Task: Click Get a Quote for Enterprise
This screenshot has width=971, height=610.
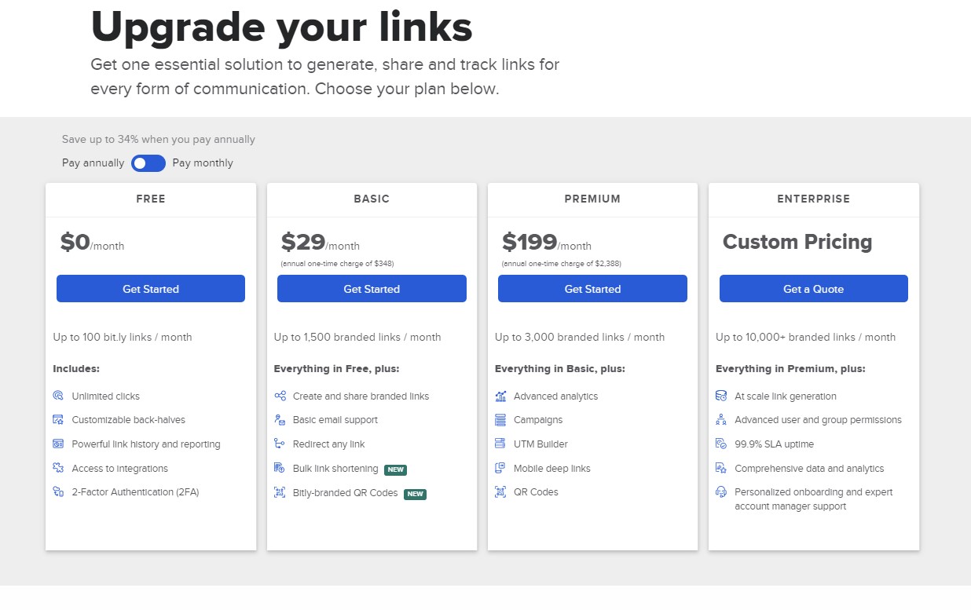Action: tap(814, 289)
